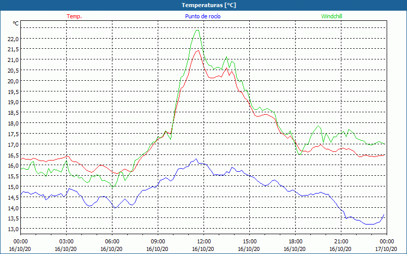Viewport: 407px width, 254px height.
Task: Click the 15:00 time axis label
Action: coord(249,242)
